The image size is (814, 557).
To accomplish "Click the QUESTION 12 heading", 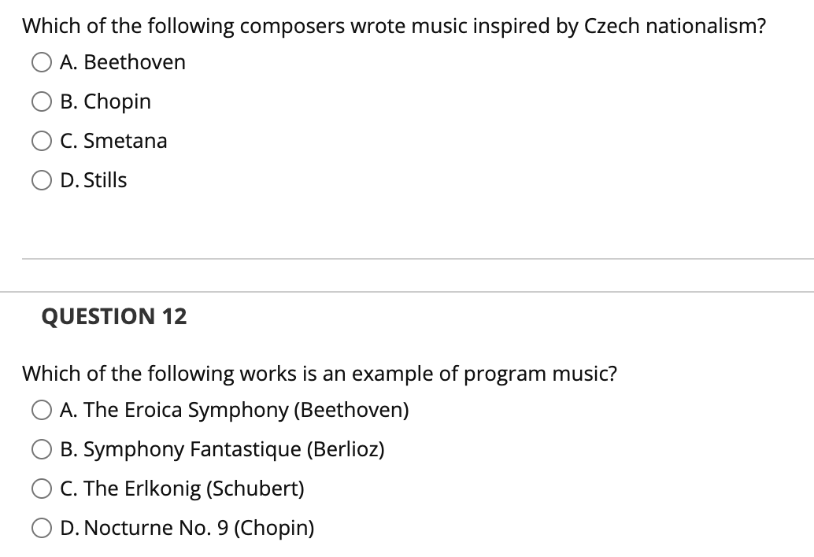I will 113,317.
